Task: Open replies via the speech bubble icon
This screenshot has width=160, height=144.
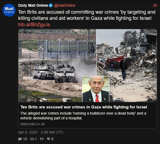Action: click(x=20, y=139)
